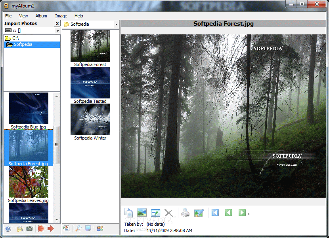Click the monitor slideshow icon
The width and height of the screenshot is (329, 238).
point(88,229)
